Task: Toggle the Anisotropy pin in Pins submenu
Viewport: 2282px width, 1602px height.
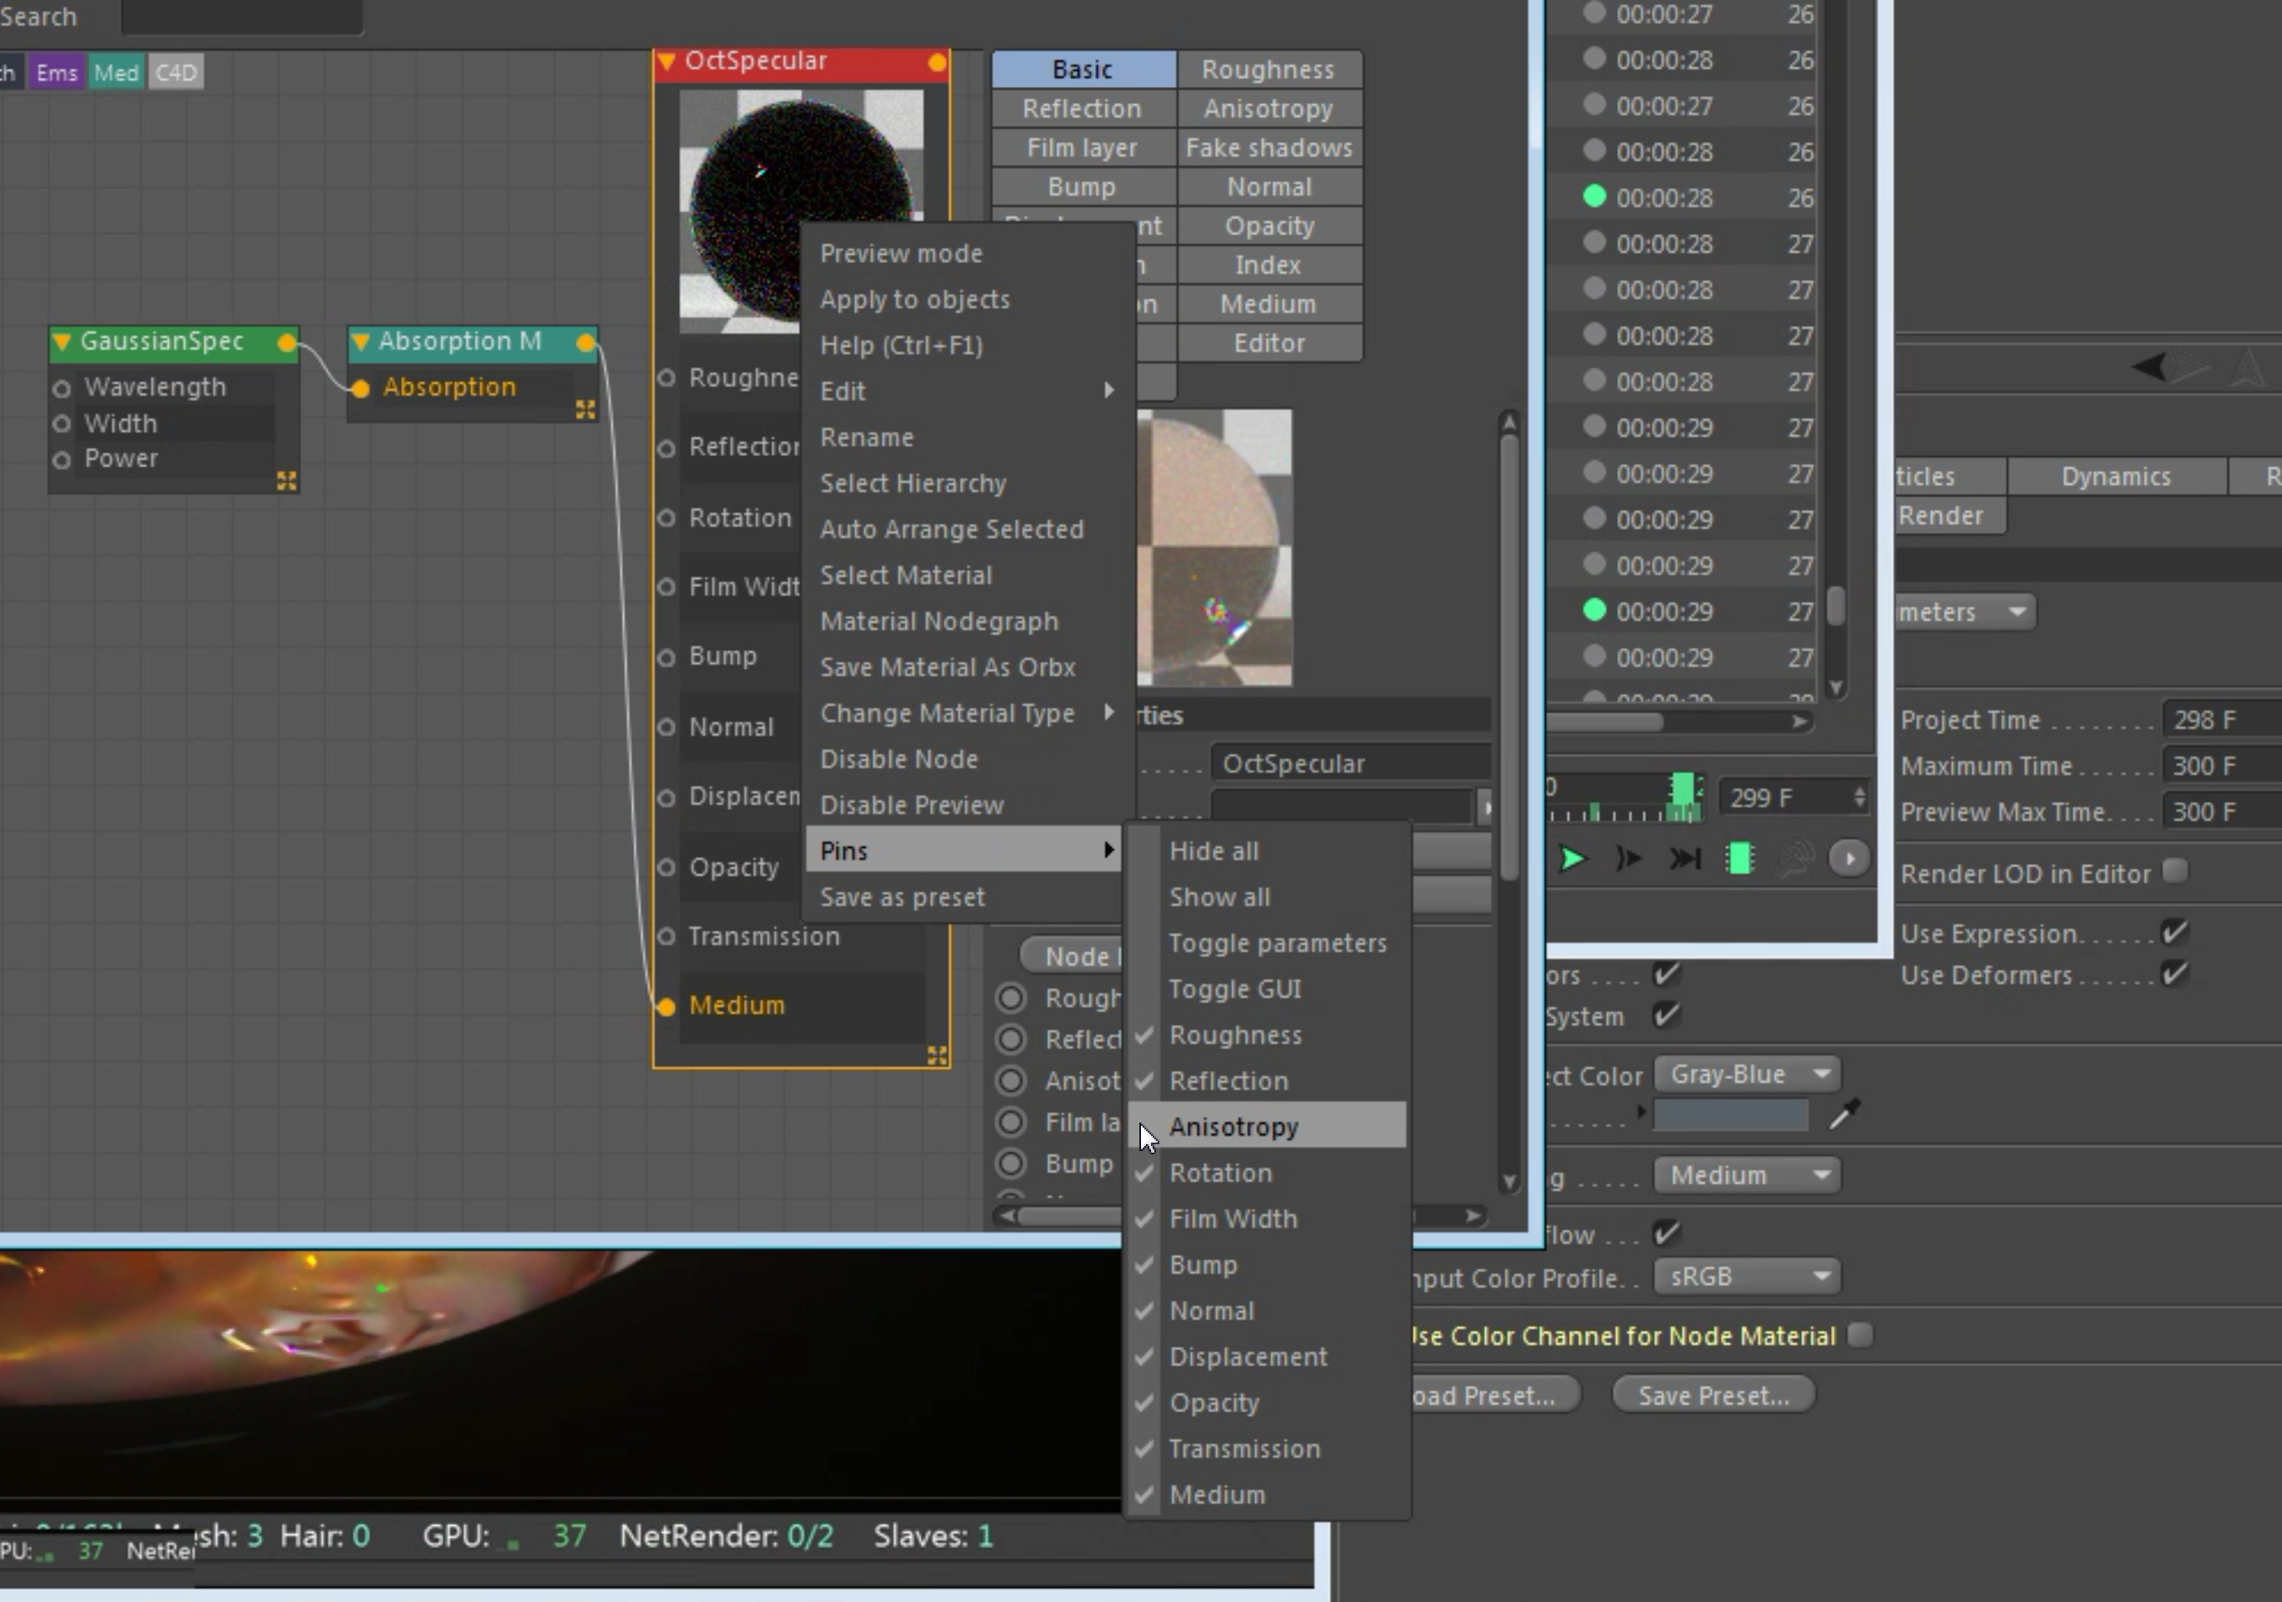Action: (x=1266, y=1127)
